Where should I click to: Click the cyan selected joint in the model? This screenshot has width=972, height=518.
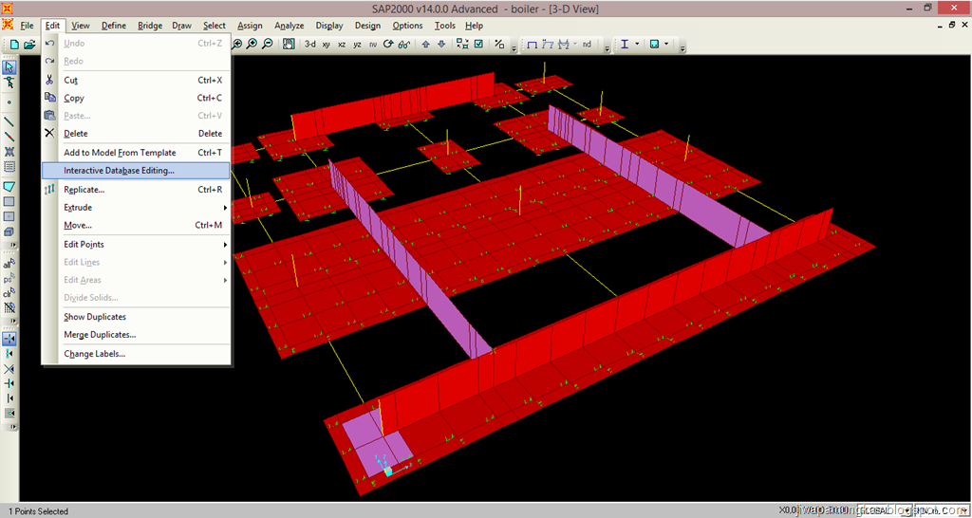pyautogui.click(x=388, y=471)
